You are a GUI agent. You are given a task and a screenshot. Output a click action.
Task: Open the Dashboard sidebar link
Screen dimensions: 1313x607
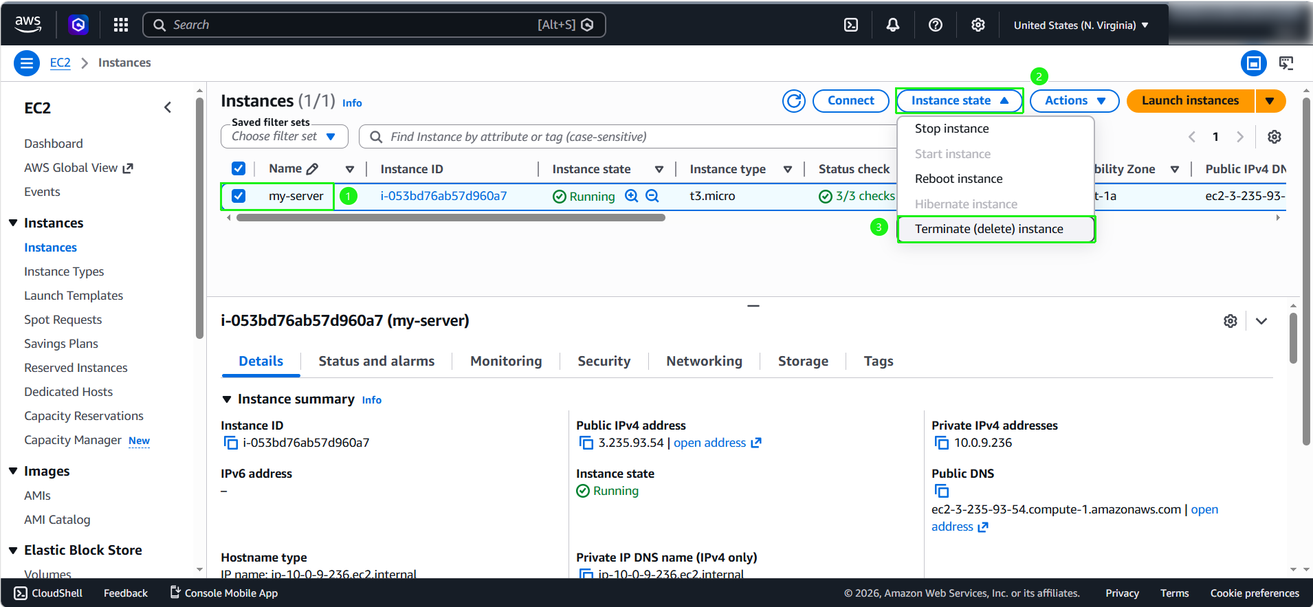pos(54,144)
